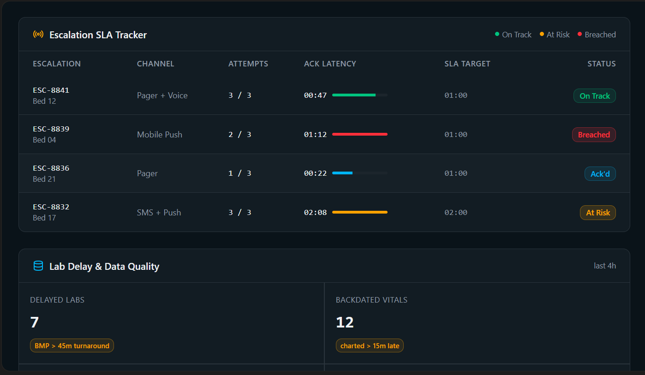Click the DELAYED LABS heading

(x=57, y=300)
